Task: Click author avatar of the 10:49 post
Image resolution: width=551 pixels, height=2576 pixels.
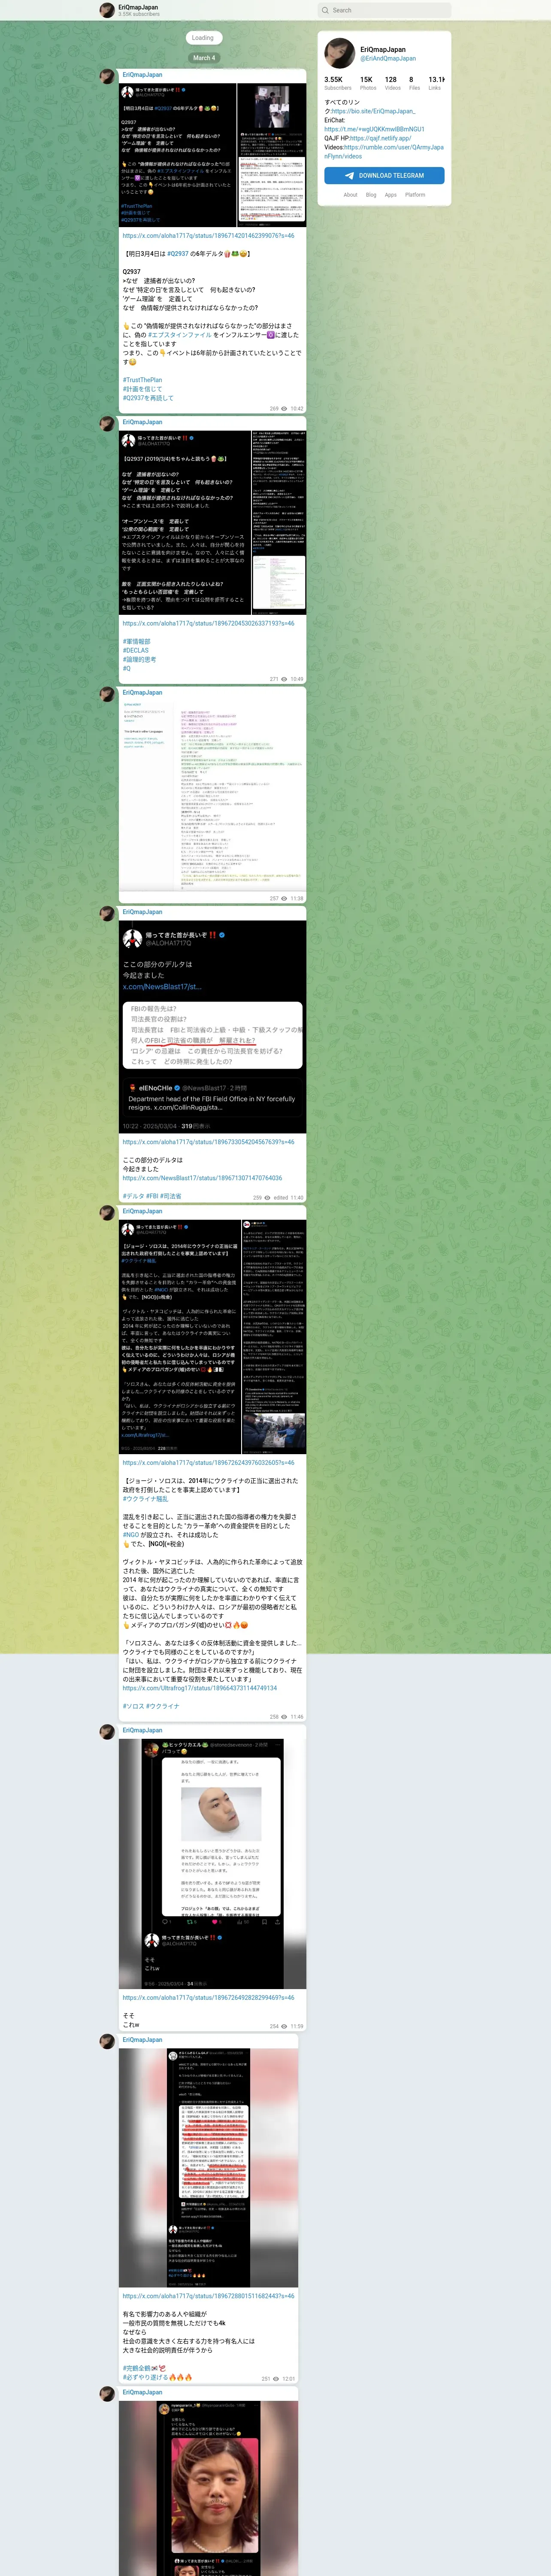Action: point(107,424)
